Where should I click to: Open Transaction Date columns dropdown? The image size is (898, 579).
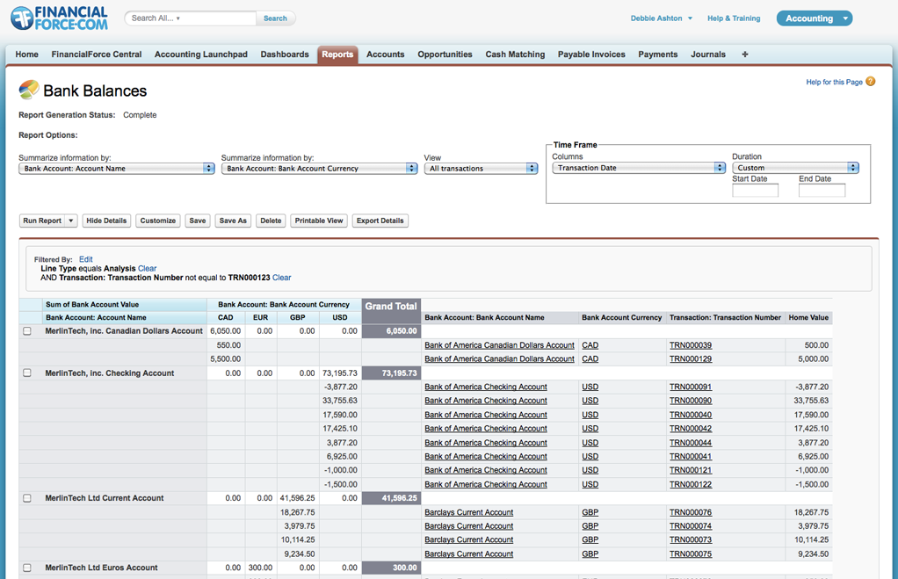pos(639,168)
